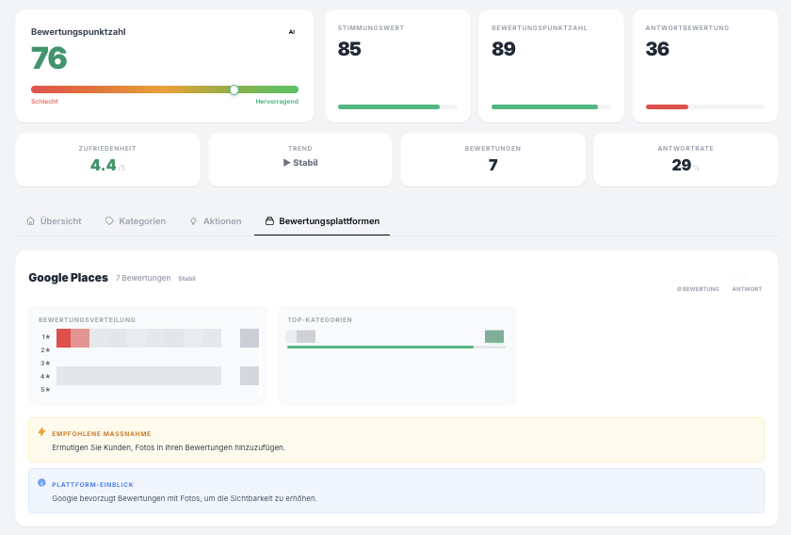Image resolution: width=791 pixels, height=535 pixels.
Task: Click the triangle icon next to Stabil trend
Action: click(286, 163)
